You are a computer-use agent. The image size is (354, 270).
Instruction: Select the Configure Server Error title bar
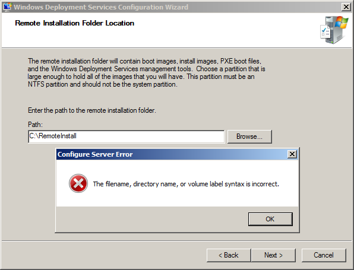click(x=172, y=154)
